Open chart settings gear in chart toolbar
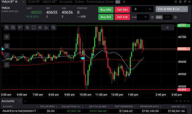The image size is (192, 114). pos(40,27)
